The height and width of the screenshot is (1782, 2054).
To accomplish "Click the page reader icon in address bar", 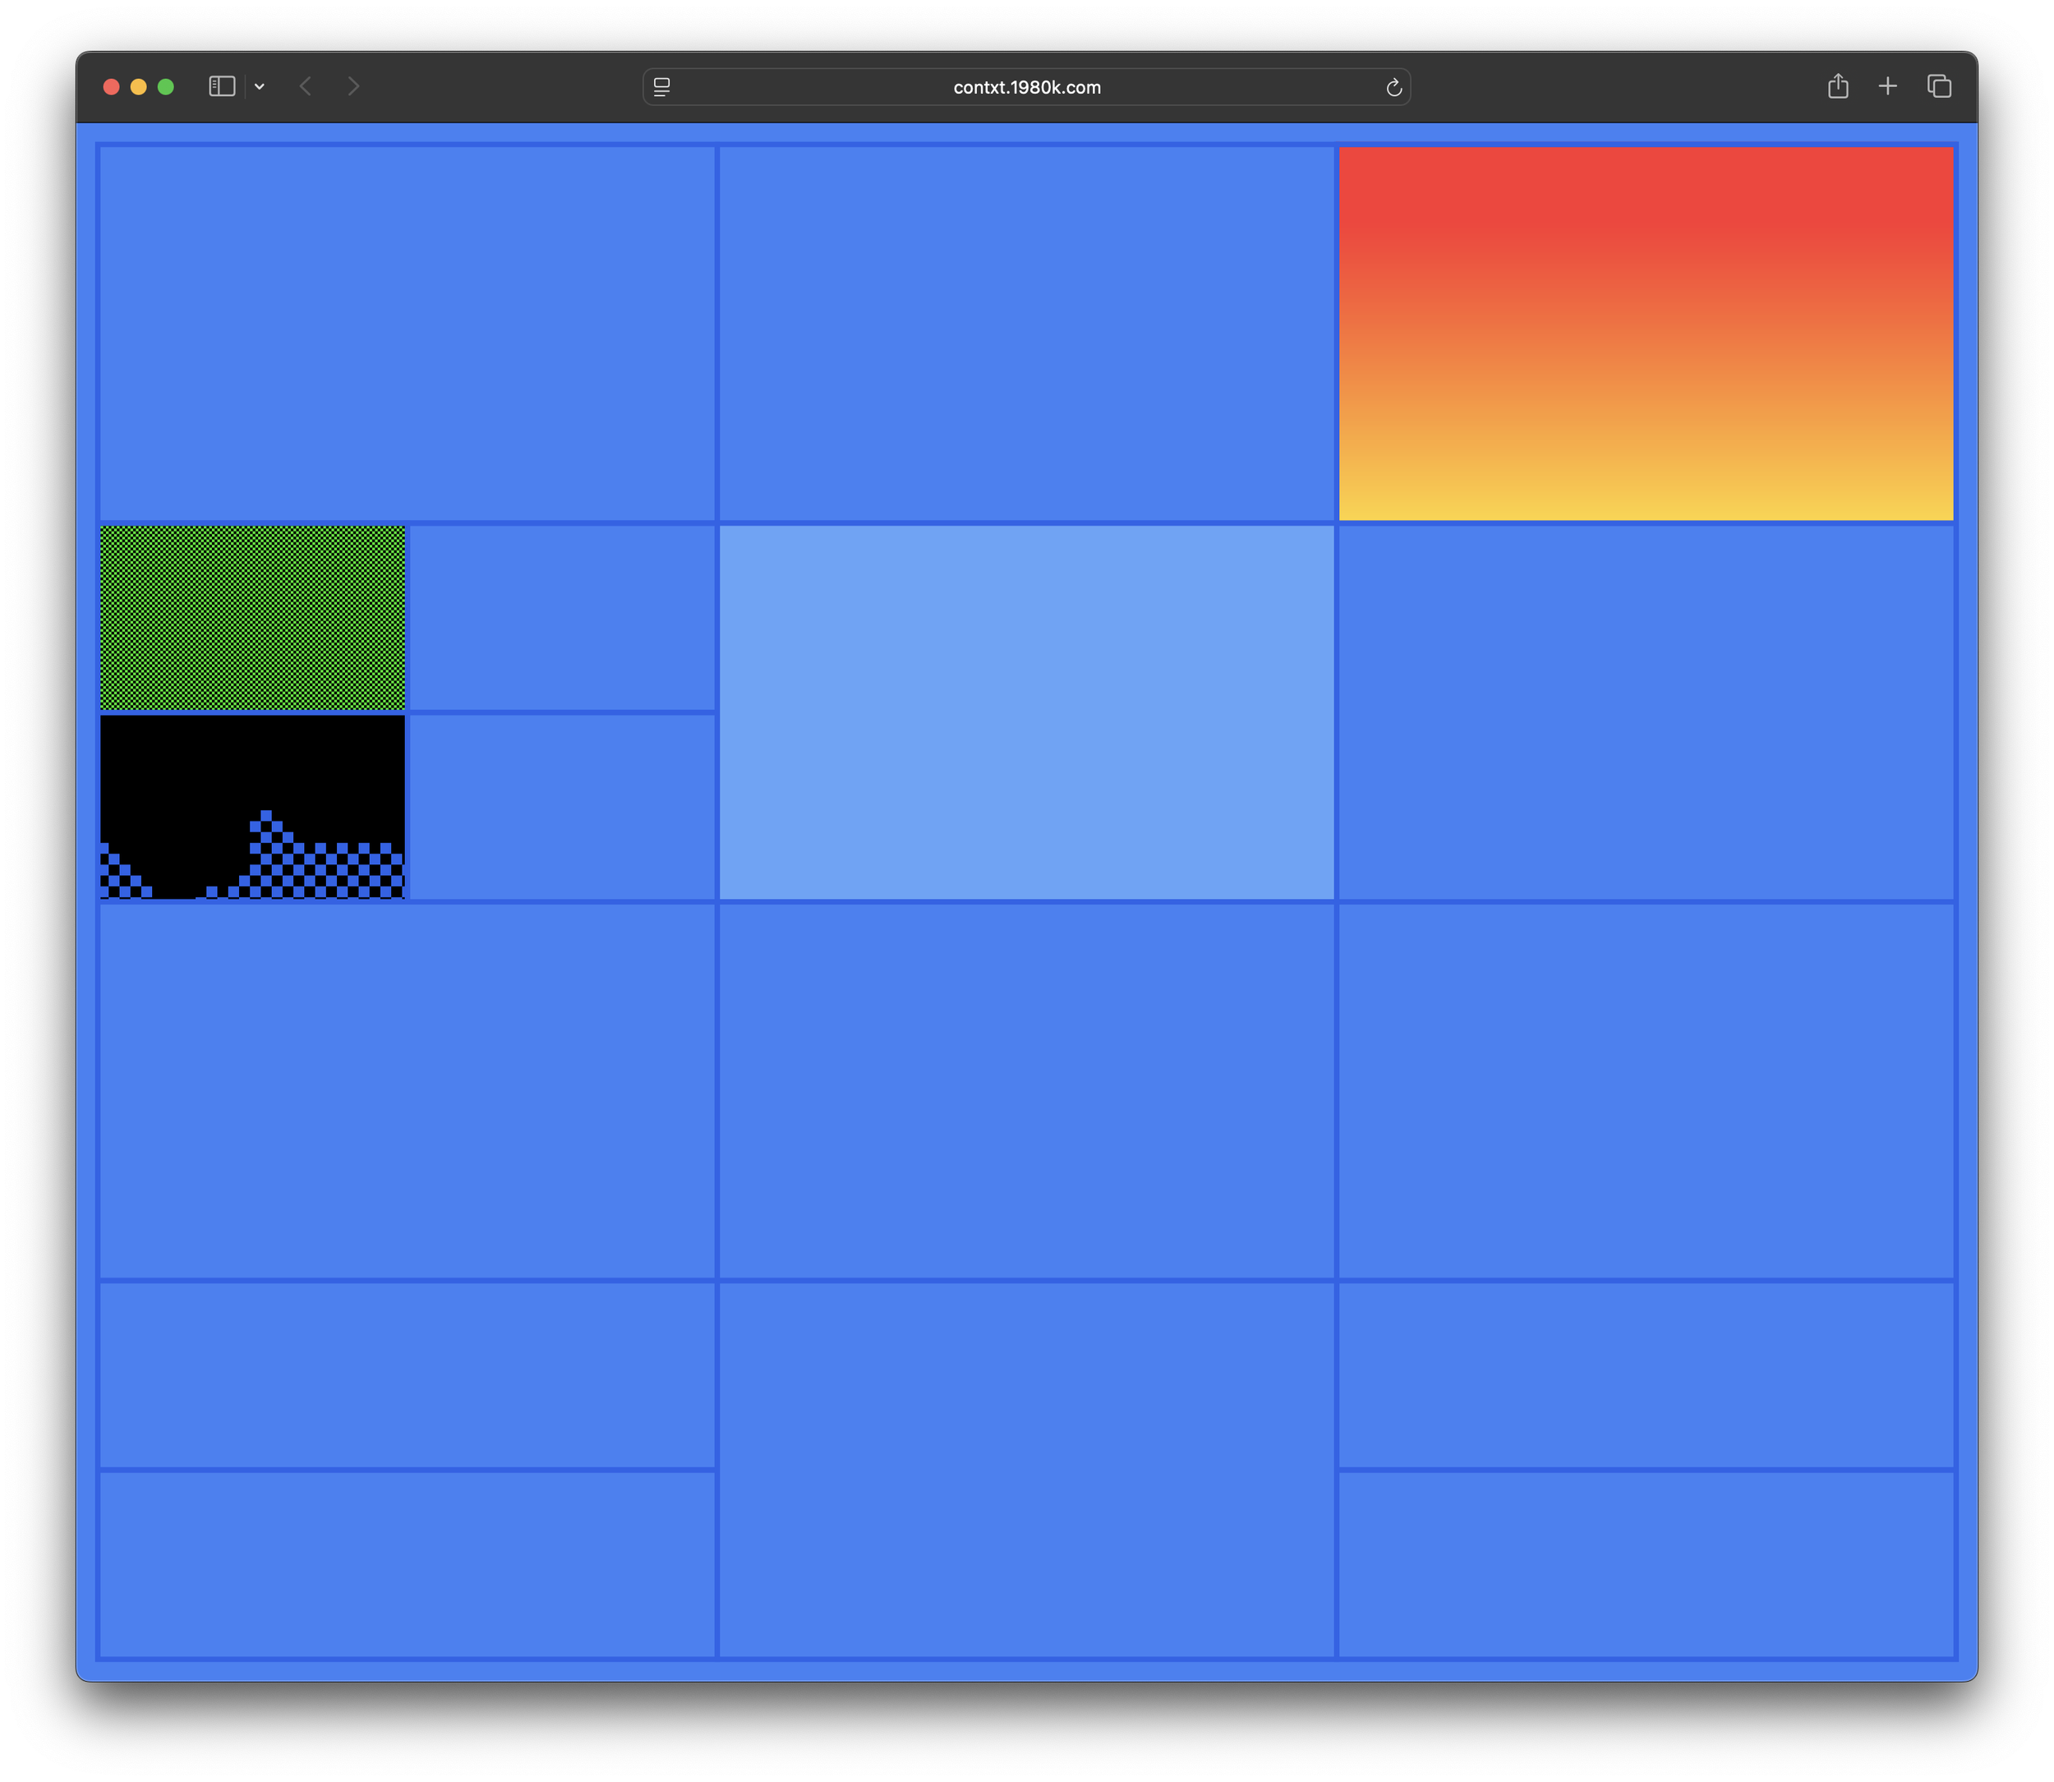I will click(x=662, y=88).
